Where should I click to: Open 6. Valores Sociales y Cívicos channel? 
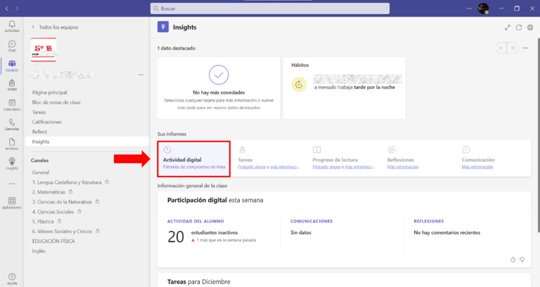tap(62, 232)
